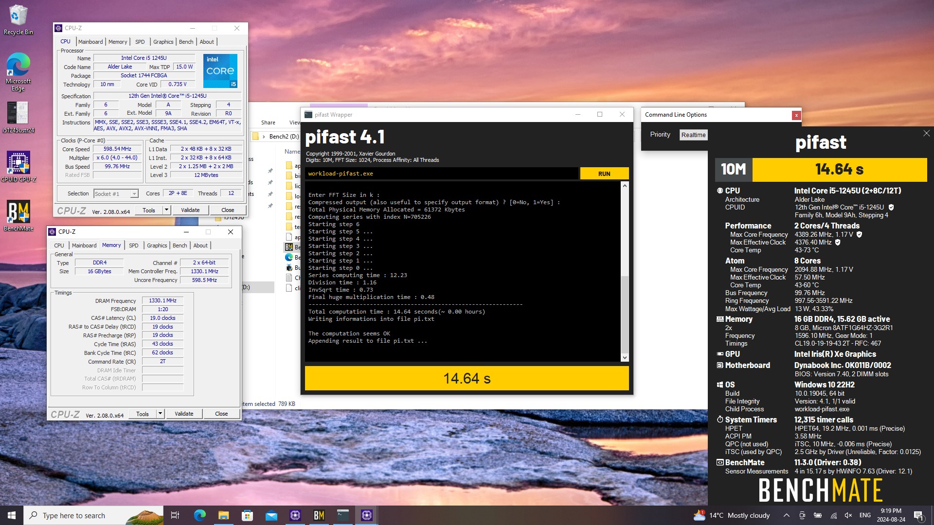Open Microsoft Store from the taskbar

tap(247, 515)
